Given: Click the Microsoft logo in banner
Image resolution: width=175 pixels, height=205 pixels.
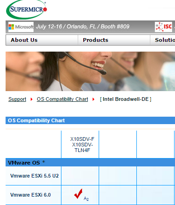Looking at the screenshot, I should (x=21, y=27).
